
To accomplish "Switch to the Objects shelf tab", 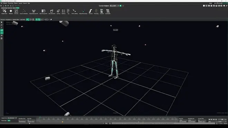I will [x=14, y=8].
